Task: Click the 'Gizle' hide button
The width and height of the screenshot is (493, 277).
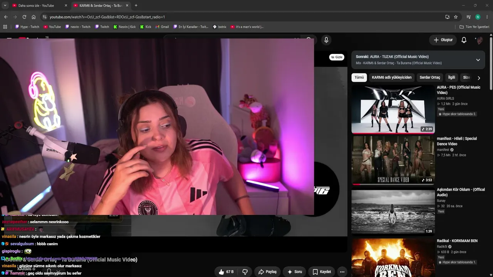Action: tap(337, 57)
